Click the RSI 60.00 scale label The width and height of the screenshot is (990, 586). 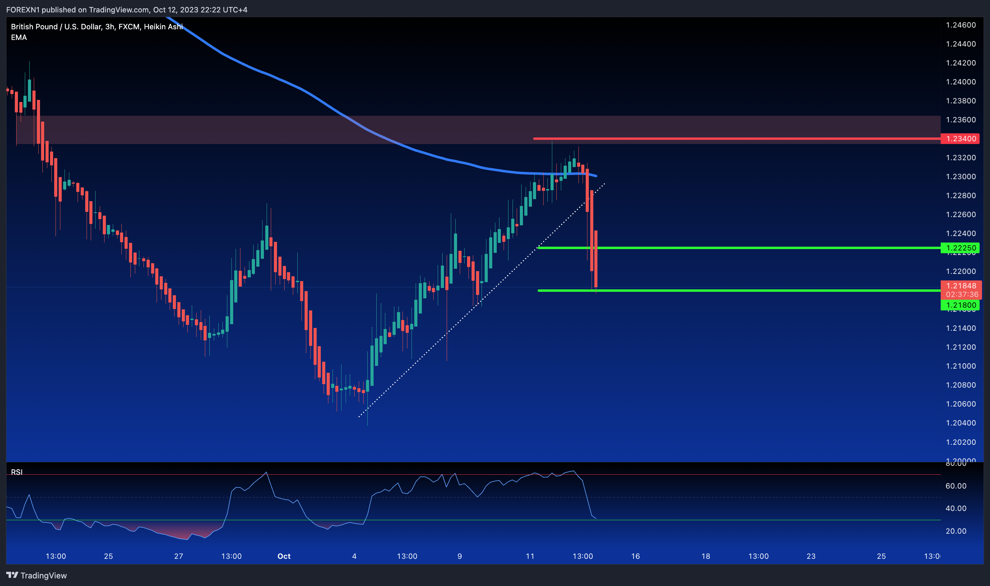tap(956, 486)
